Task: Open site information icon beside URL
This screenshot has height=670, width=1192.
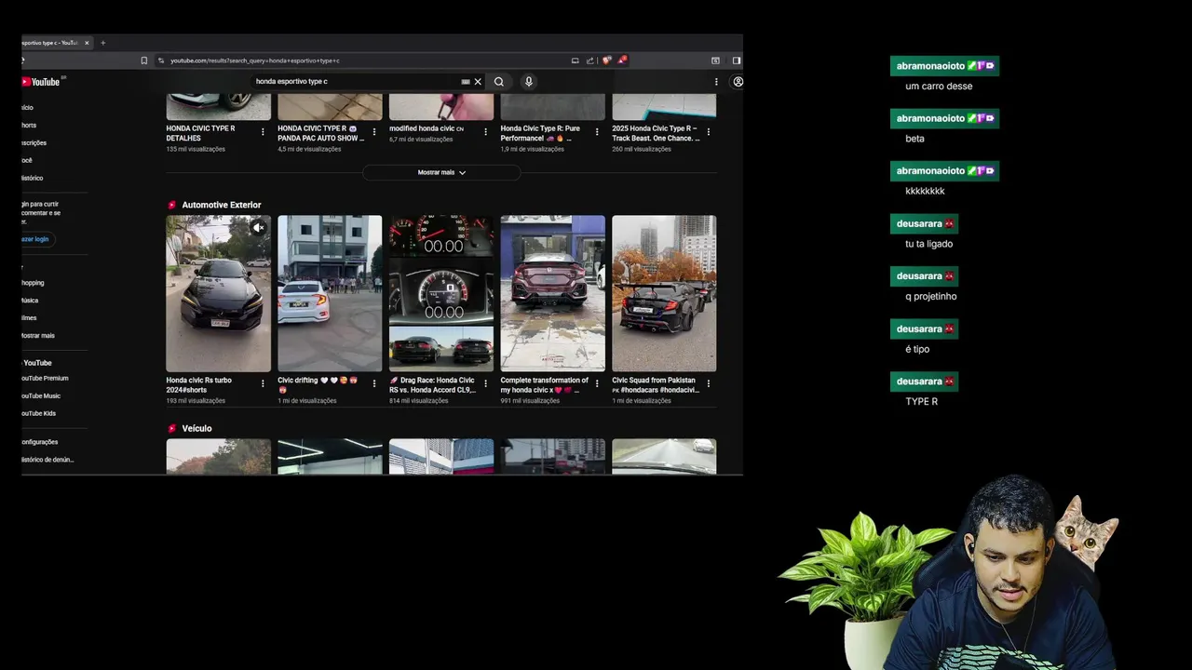Action: point(161,60)
